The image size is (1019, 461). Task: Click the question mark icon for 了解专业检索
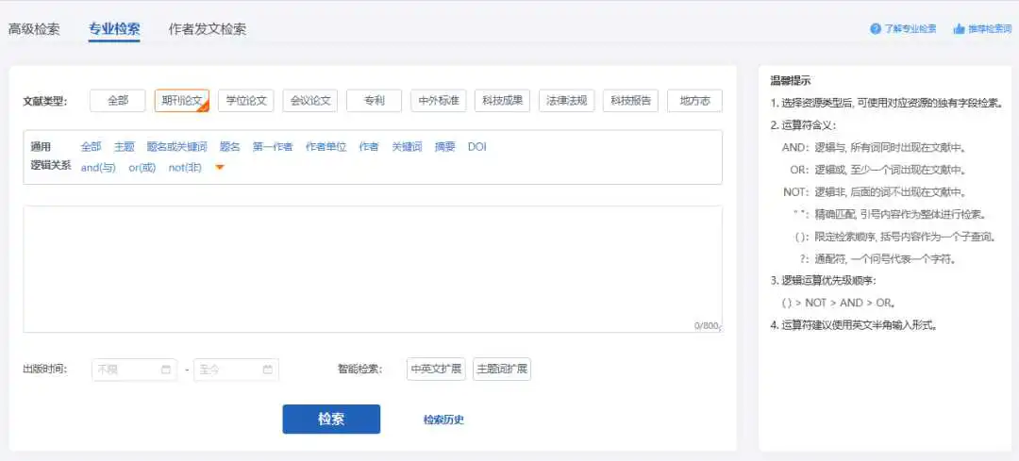coord(875,29)
